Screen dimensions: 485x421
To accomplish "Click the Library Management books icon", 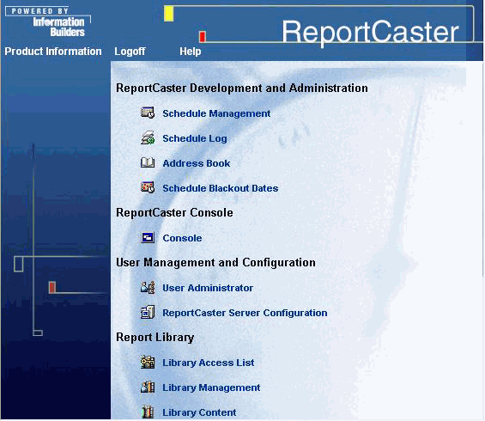I will tap(148, 387).
